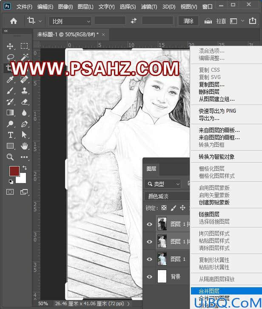The height and width of the screenshot is (309, 262).
Task: Select the History Brush tool
Action: 10,102
